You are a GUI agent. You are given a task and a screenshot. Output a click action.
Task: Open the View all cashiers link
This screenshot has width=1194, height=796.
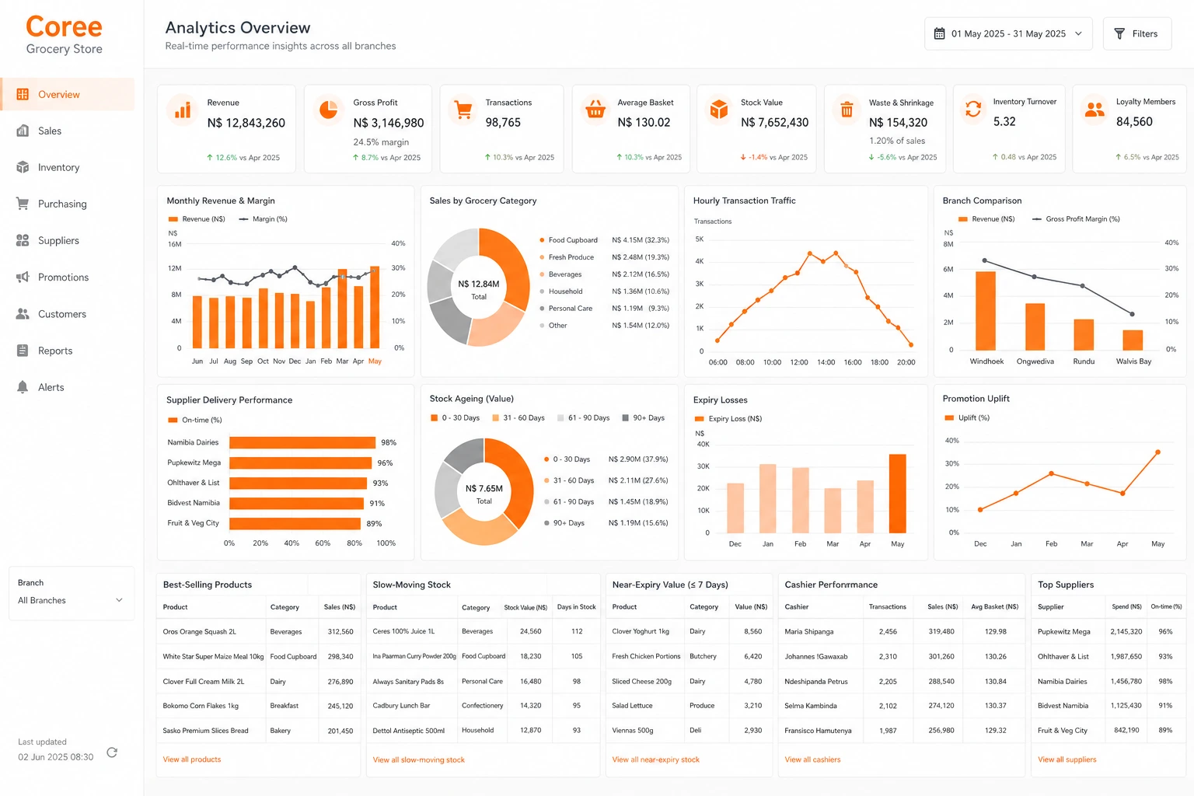(812, 759)
